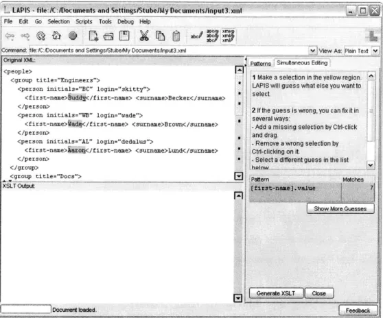Go to the Home page icon
The height and width of the screenshot is (318, 383).
(56, 36)
